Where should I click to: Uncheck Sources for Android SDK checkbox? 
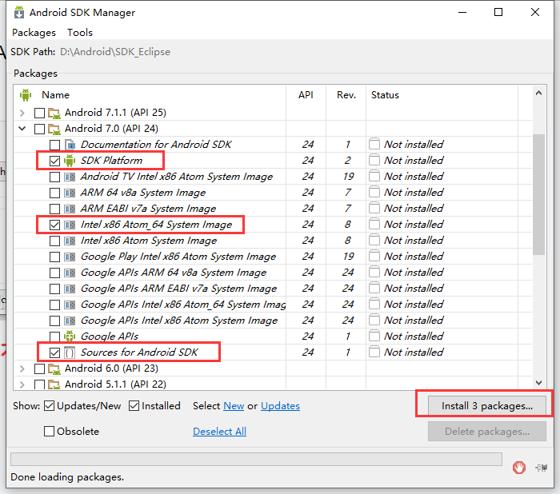[54, 353]
